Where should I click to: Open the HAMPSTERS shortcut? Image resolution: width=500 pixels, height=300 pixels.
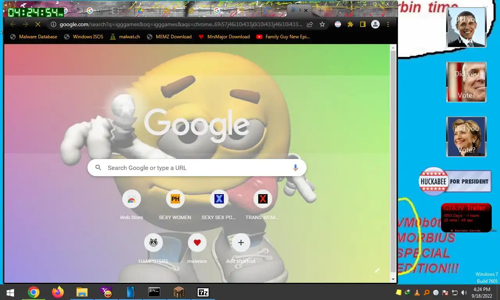153,249
